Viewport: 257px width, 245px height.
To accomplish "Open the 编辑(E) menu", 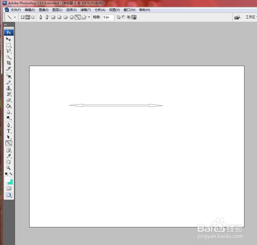I will click(30, 10).
